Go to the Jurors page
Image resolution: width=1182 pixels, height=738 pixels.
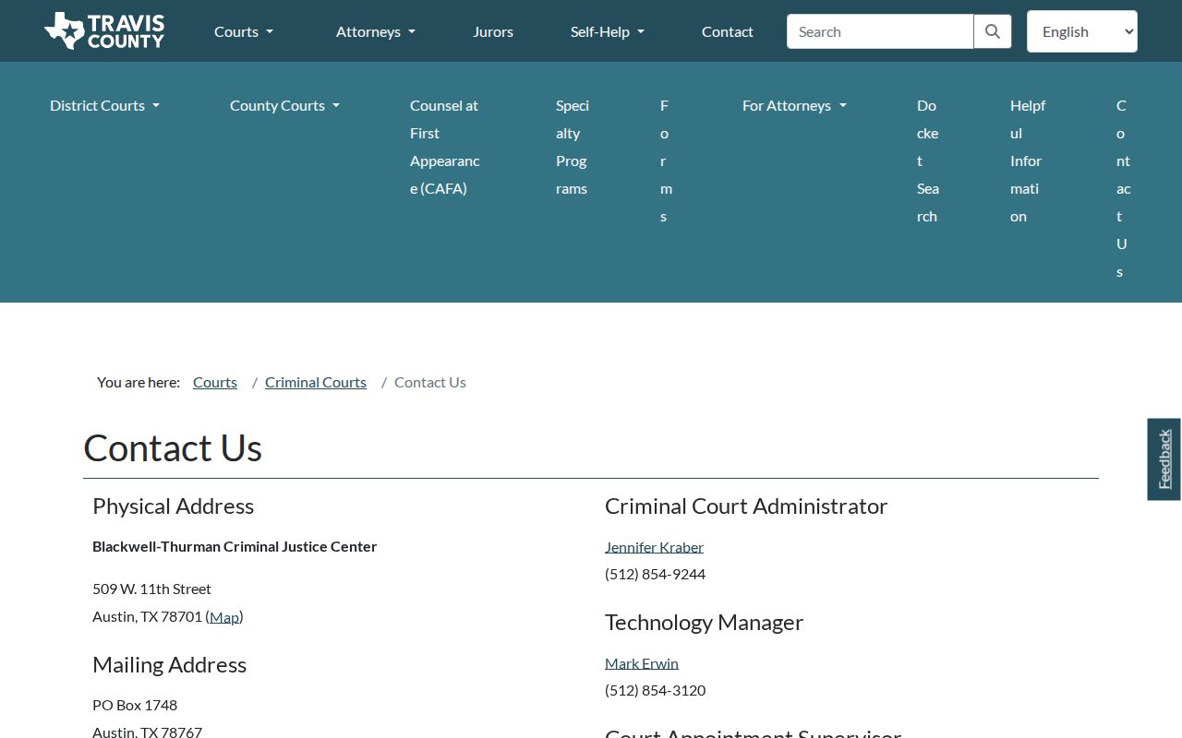click(x=493, y=31)
